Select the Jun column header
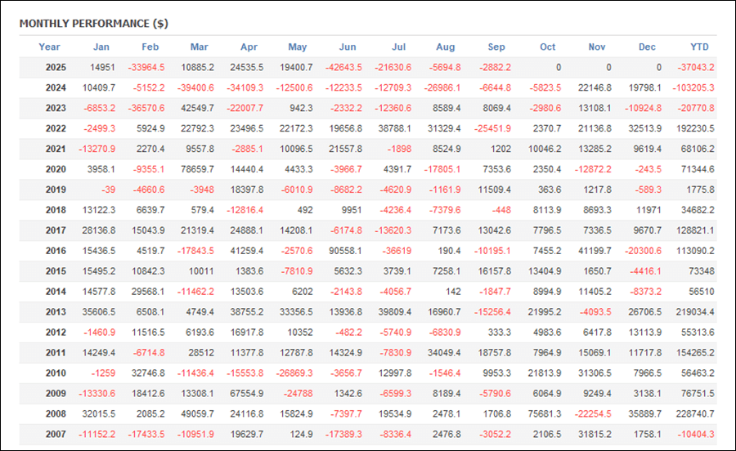This screenshot has height=451, width=736. (x=347, y=47)
